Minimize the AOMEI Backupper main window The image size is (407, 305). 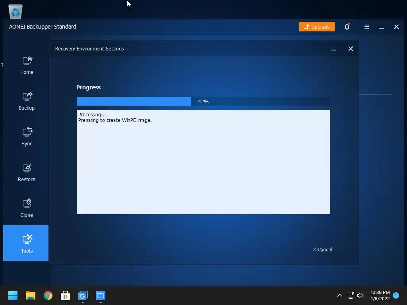coord(381,27)
